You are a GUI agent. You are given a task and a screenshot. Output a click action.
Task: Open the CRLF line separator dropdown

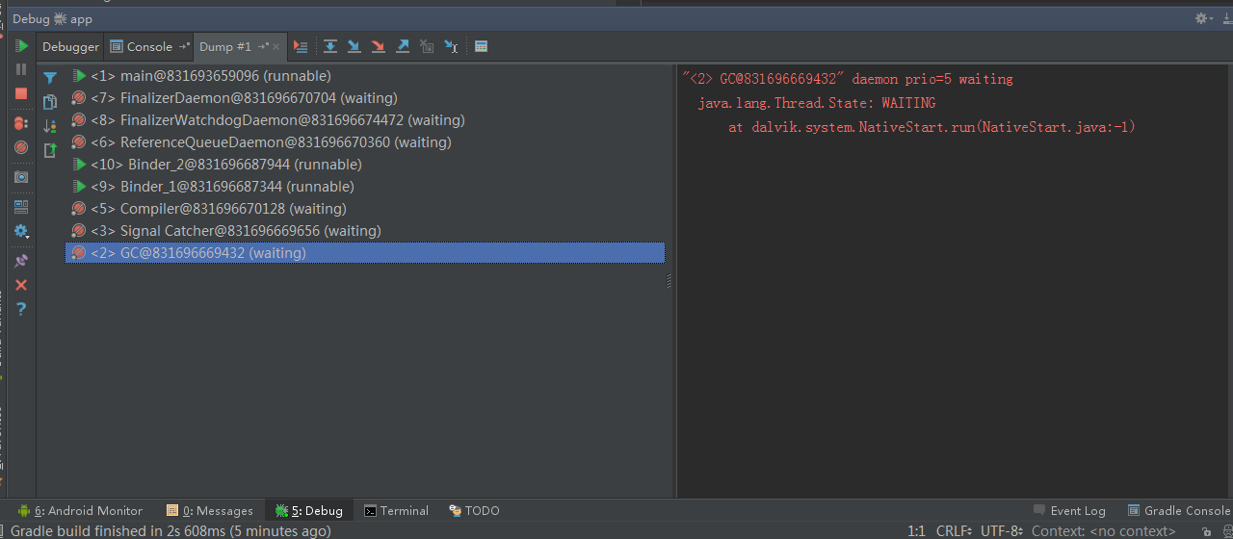[956, 530]
